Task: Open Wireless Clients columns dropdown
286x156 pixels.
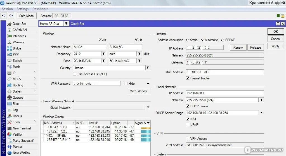Action: pyautogui.click(x=148, y=123)
